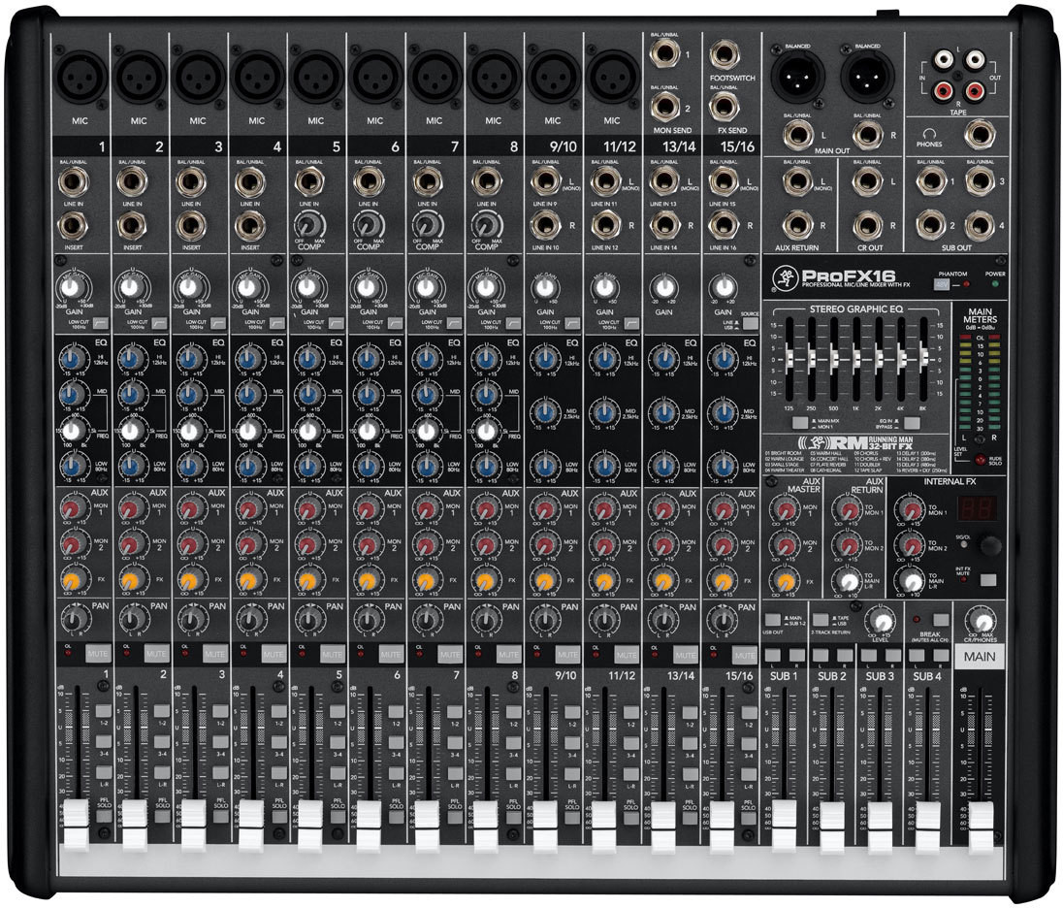Click the SUB 1 fader cap

click(x=784, y=813)
